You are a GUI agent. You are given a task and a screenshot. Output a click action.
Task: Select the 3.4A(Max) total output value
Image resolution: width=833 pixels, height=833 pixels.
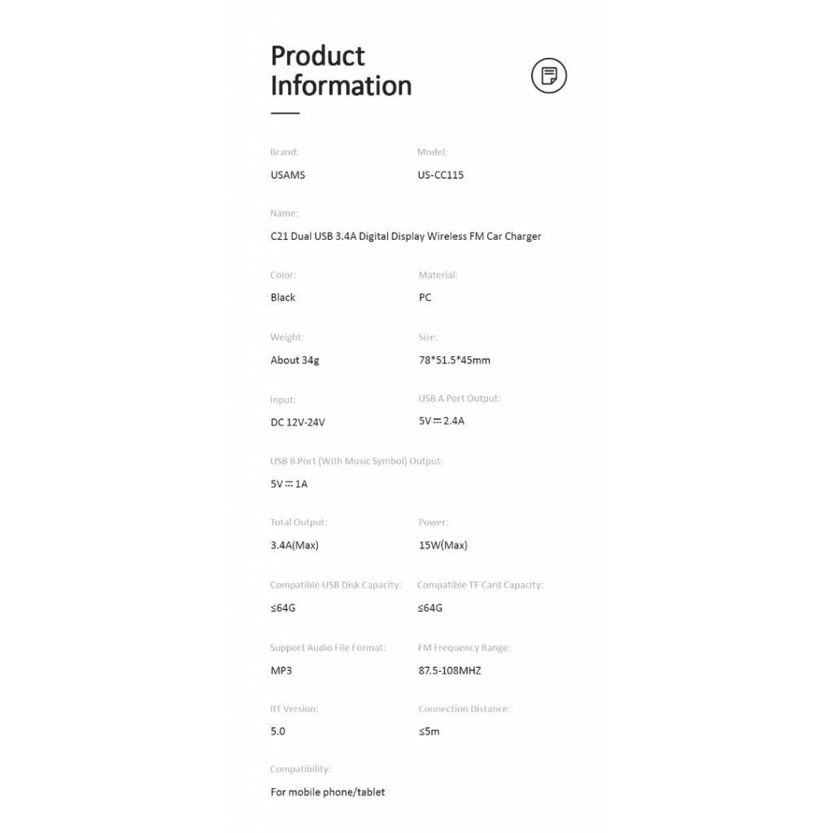tap(294, 545)
